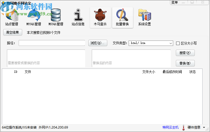Open 系统设置 system settings icon

[x=145, y=17]
